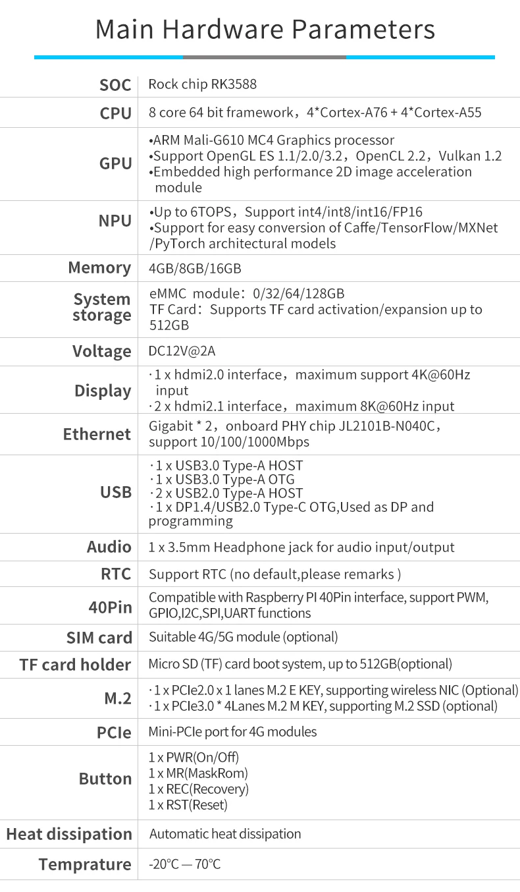Click the SOC row label
Screen dimensions: 520x892
(x=115, y=85)
